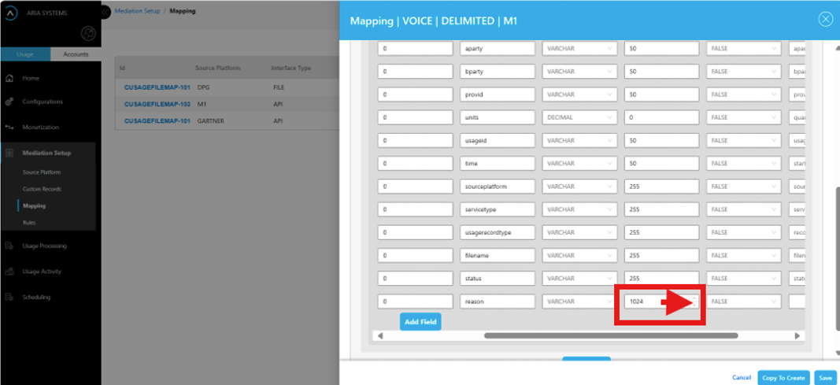Expand the FALSE dropdown in status row
This screenshot has width=840, height=385.
[742, 279]
